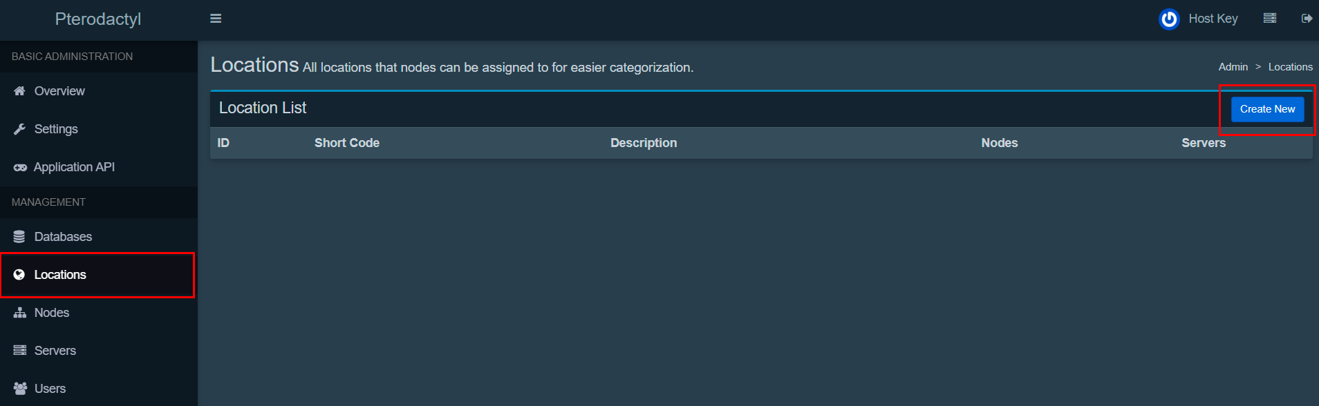
Task: Click the Locations globe icon
Action: (x=19, y=275)
